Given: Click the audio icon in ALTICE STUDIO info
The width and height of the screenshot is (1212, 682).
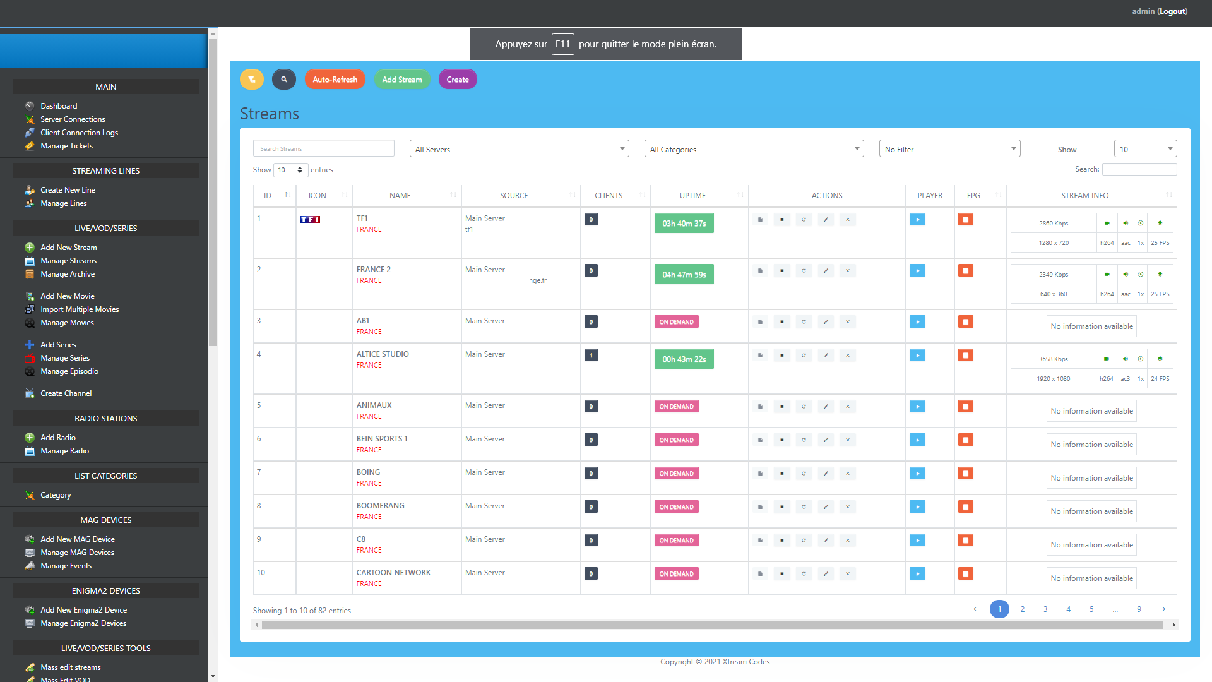Looking at the screenshot, I should (1126, 359).
